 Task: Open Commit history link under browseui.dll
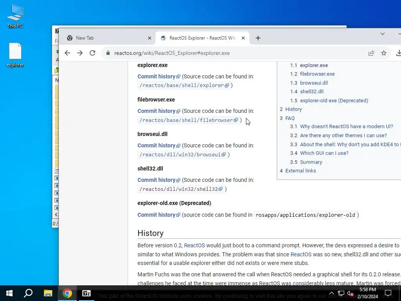[x=159, y=145]
